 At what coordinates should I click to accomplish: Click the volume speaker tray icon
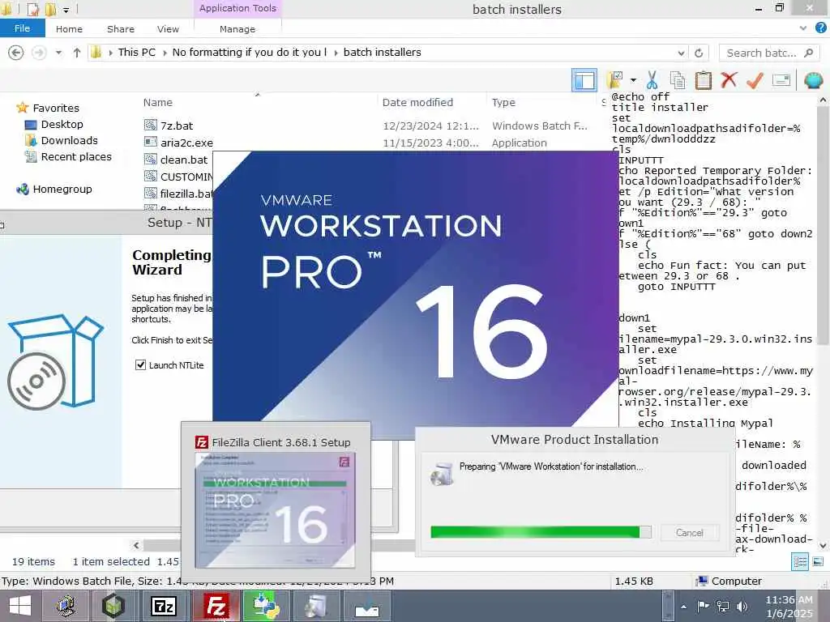pos(742,607)
